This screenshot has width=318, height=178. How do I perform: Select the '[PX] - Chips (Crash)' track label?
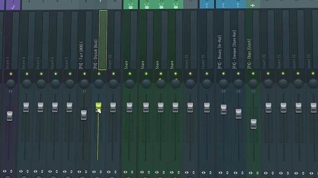(x=249, y=54)
